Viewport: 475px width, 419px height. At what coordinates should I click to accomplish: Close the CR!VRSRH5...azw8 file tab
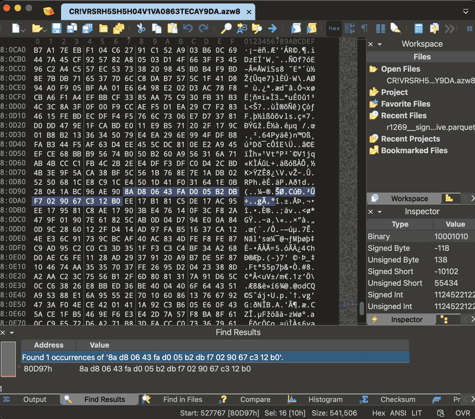pyautogui.click(x=249, y=12)
